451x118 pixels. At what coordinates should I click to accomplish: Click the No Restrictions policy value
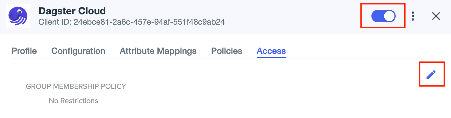click(x=74, y=101)
